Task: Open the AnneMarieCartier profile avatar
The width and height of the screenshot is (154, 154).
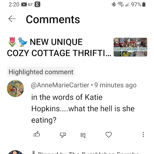Action: (15, 89)
